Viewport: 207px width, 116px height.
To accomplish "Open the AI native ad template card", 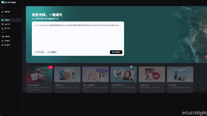I will point(67,79).
